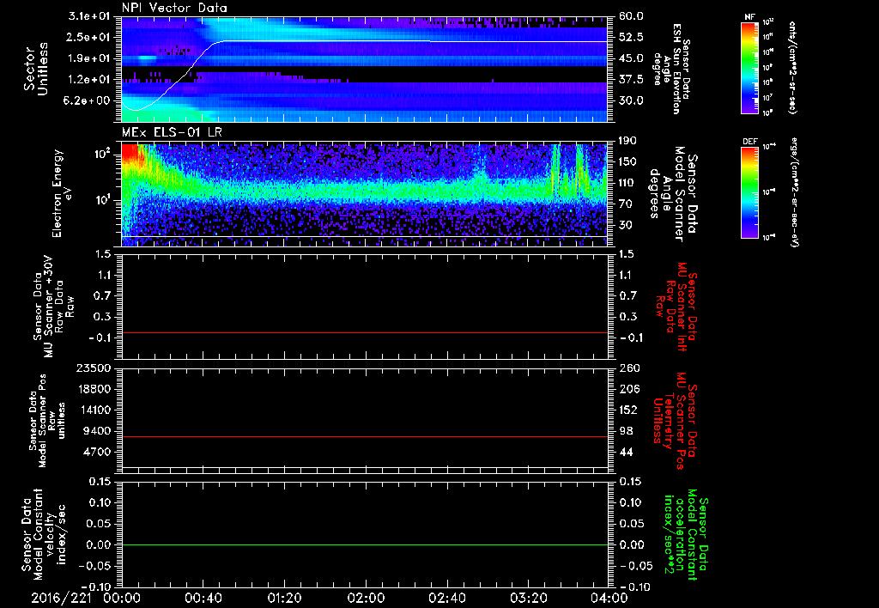This screenshot has height=608, width=879.
Task: Click the '44' telemetry axis tick
Action: (x=626, y=452)
